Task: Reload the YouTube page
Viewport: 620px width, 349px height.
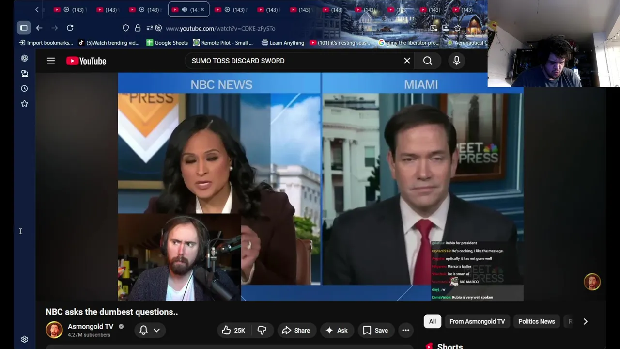Action: (70, 28)
